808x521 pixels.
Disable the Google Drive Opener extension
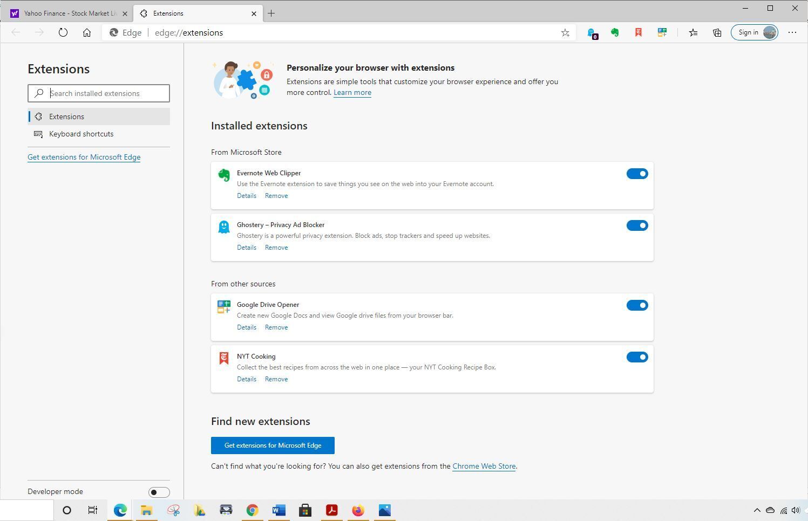coord(637,305)
